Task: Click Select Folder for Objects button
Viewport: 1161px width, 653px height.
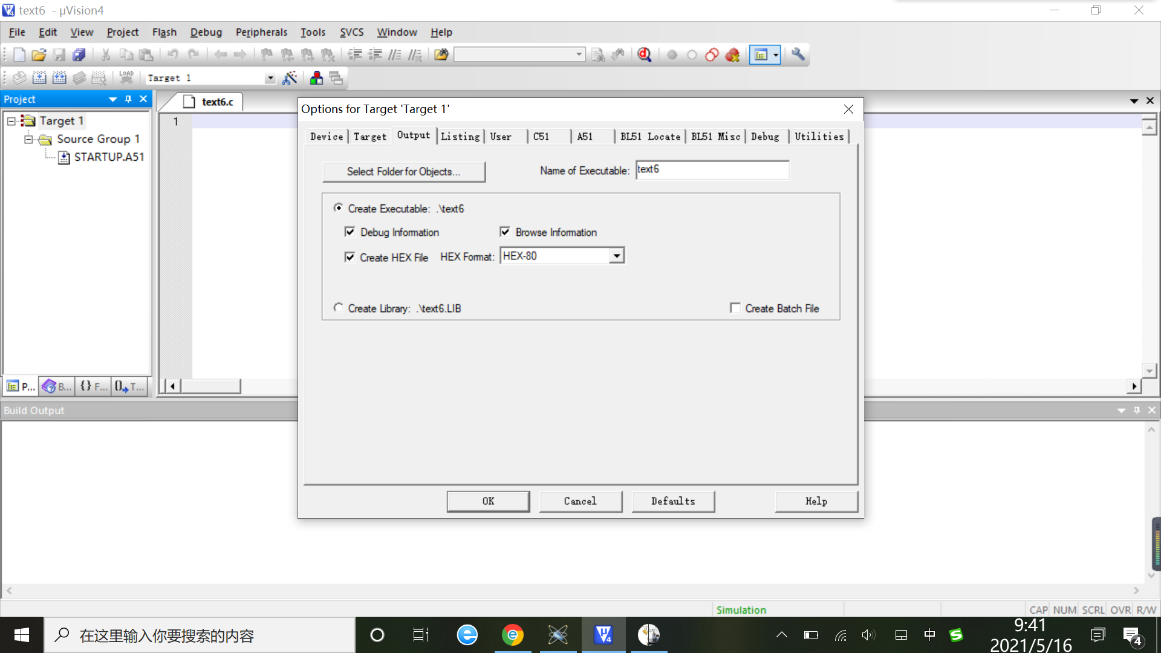Action: point(403,172)
